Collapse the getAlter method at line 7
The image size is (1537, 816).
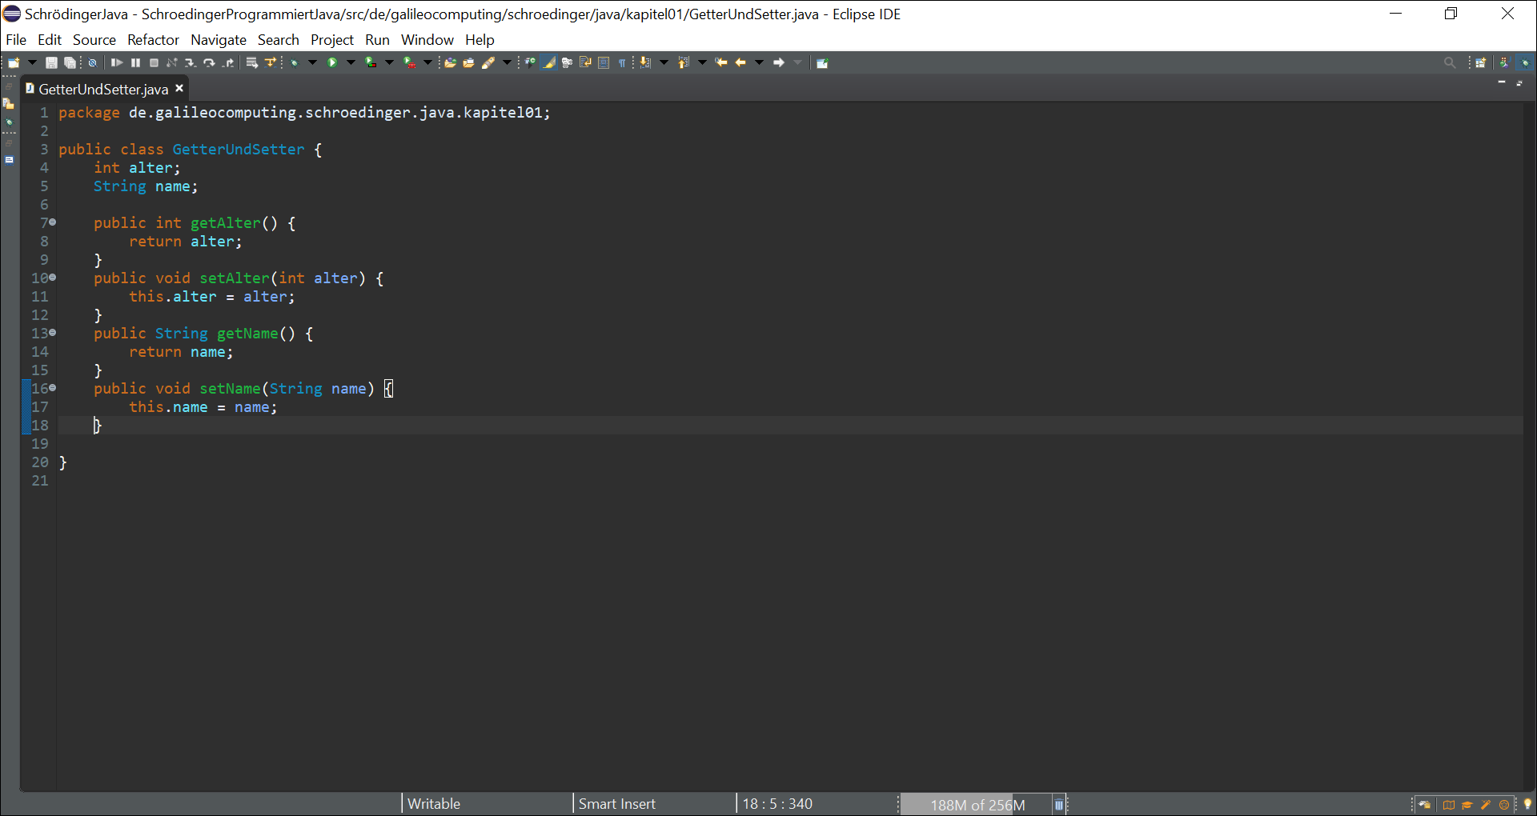pyautogui.click(x=53, y=222)
